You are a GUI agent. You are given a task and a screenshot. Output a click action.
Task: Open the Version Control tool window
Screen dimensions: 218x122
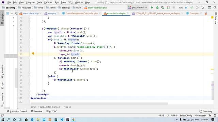17,111
